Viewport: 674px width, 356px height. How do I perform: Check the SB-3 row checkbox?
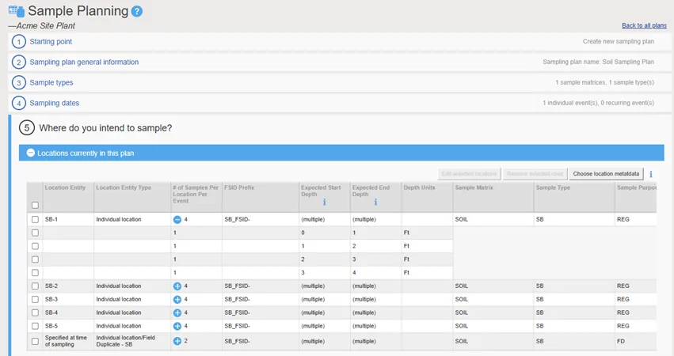pos(36,299)
